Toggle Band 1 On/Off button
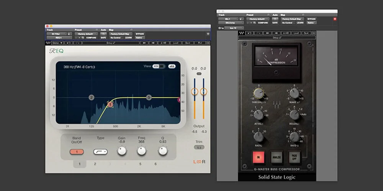The height and width of the screenshot is (191, 383). pyautogui.click(x=77, y=152)
